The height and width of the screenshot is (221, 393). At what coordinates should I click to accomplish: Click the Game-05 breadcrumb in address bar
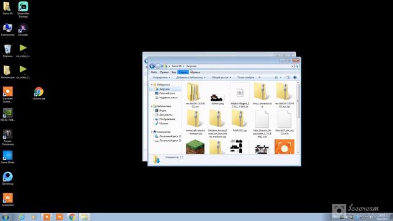(x=176, y=66)
